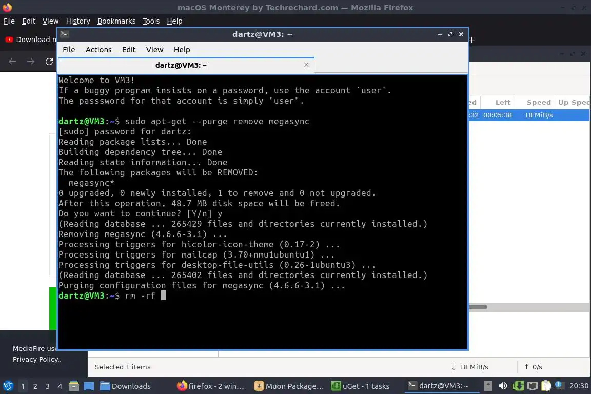Image resolution: width=591 pixels, height=394 pixels.
Task: Switch to workspace 3 in taskbar
Action: pos(48,386)
